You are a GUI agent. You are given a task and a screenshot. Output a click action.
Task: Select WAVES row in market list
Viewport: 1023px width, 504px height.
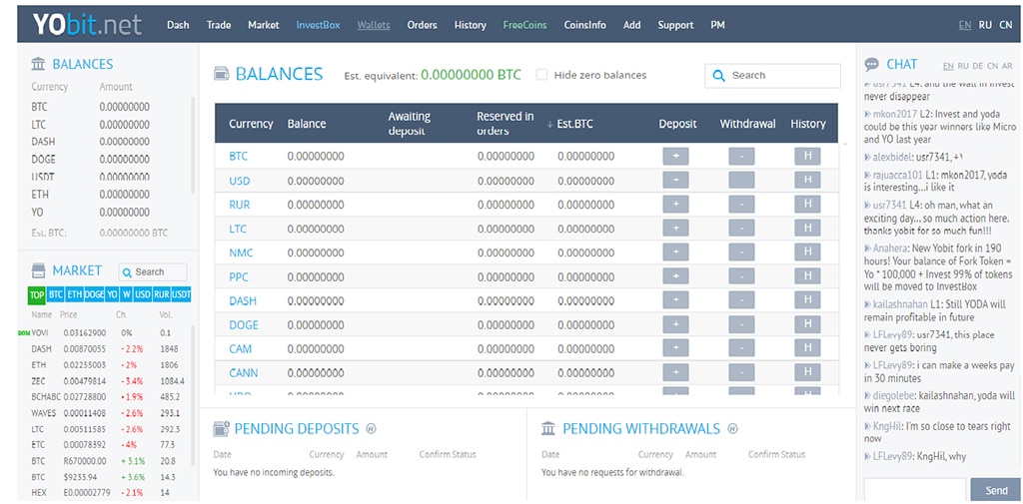(109, 413)
